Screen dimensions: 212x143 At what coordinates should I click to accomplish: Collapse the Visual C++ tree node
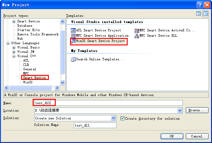14,56
